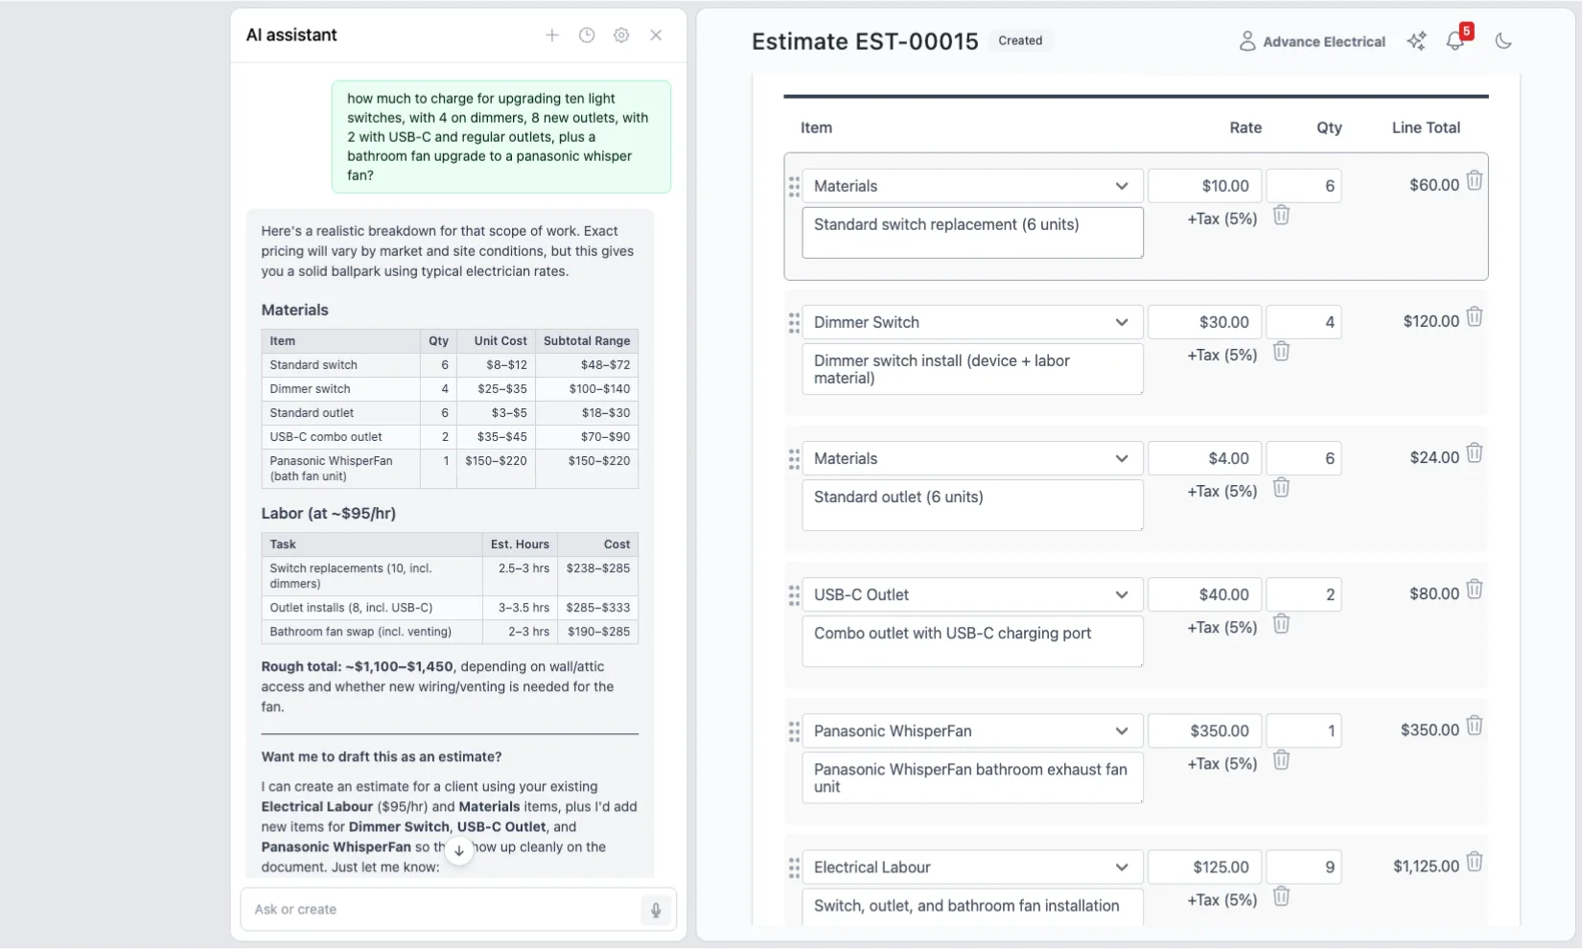The image size is (1582, 949).
Task: Close the AI assistant panel
Action: (656, 35)
